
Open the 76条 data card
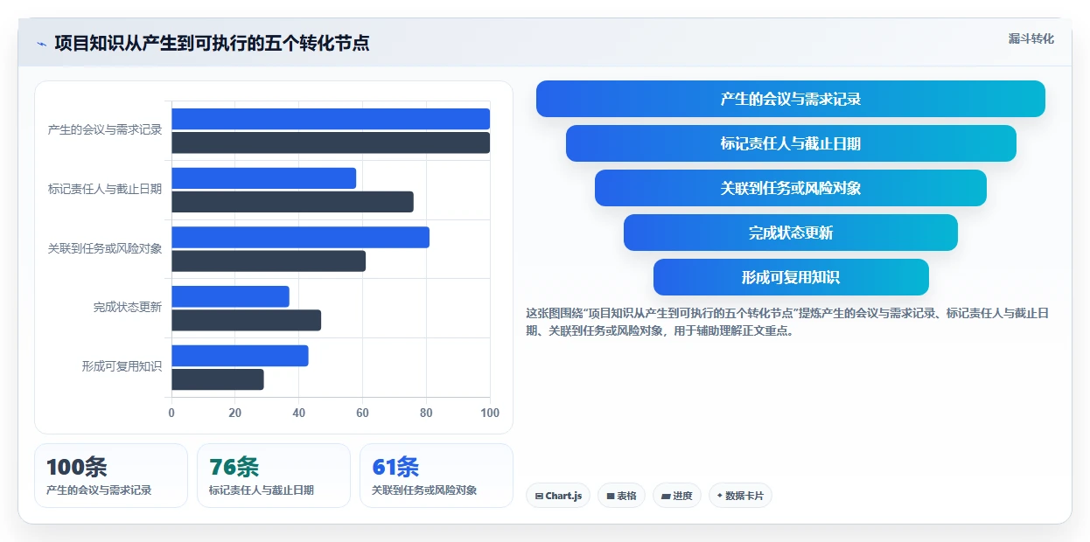tap(274, 476)
